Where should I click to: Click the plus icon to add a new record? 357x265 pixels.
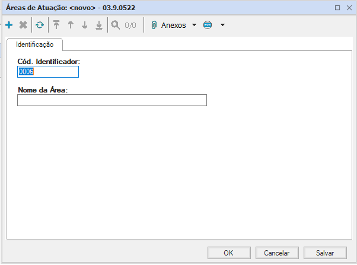coord(9,25)
